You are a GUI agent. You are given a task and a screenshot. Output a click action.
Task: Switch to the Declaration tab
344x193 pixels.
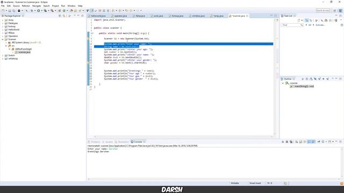122,142
